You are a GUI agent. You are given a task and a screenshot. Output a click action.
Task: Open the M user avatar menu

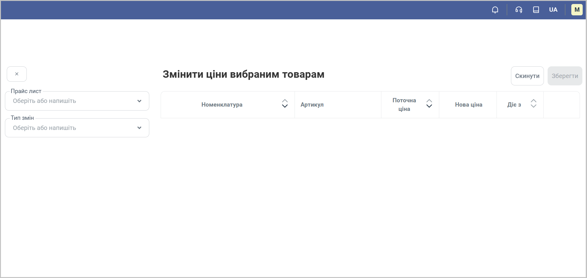[577, 10]
